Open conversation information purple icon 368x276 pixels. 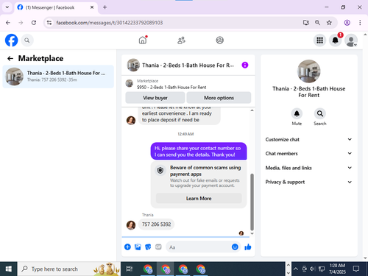(x=245, y=65)
